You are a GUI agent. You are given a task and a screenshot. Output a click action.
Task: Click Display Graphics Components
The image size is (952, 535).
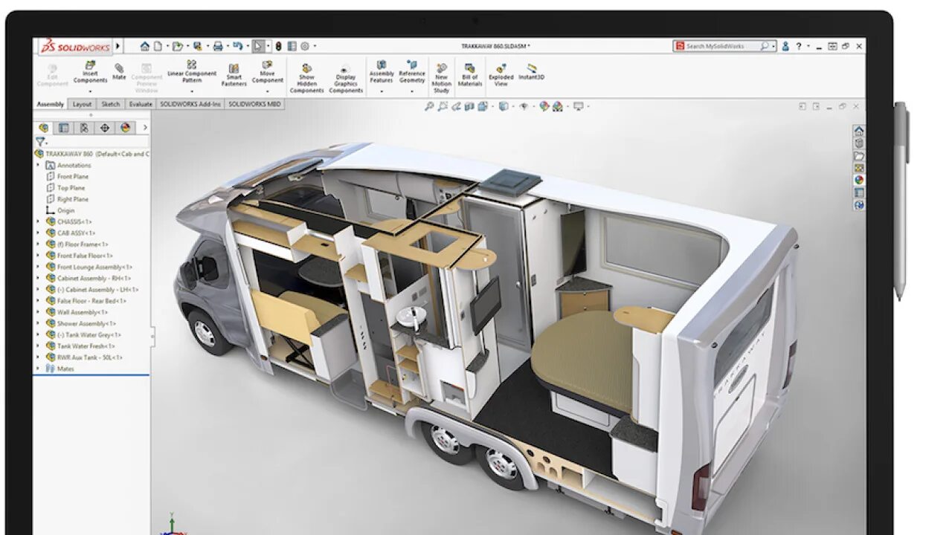(346, 80)
